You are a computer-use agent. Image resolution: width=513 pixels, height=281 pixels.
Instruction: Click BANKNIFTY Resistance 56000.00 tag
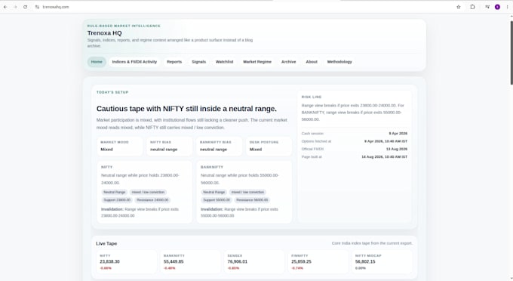pyautogui.click(x=252, y=200)
